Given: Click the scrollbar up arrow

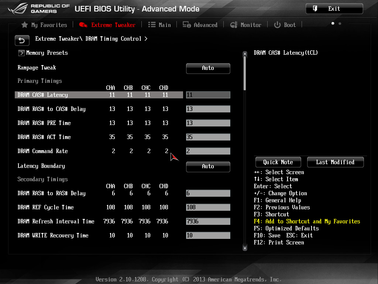Looking at the screenshot, I should pos(245,54).
